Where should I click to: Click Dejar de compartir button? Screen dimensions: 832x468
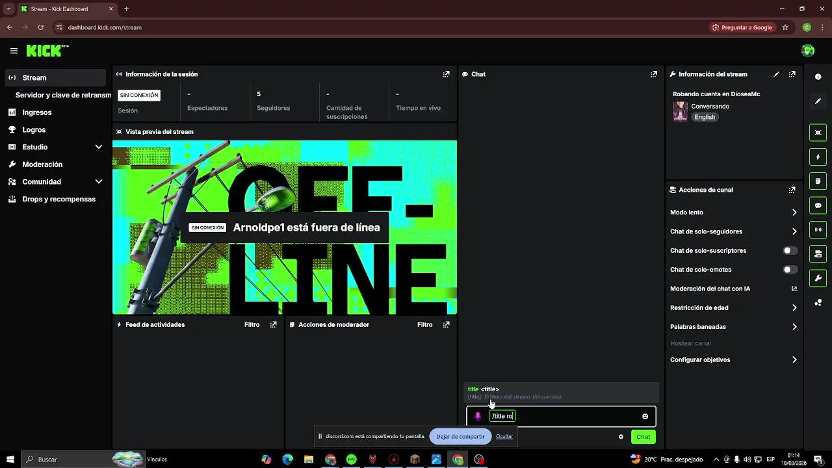[460, 436]
